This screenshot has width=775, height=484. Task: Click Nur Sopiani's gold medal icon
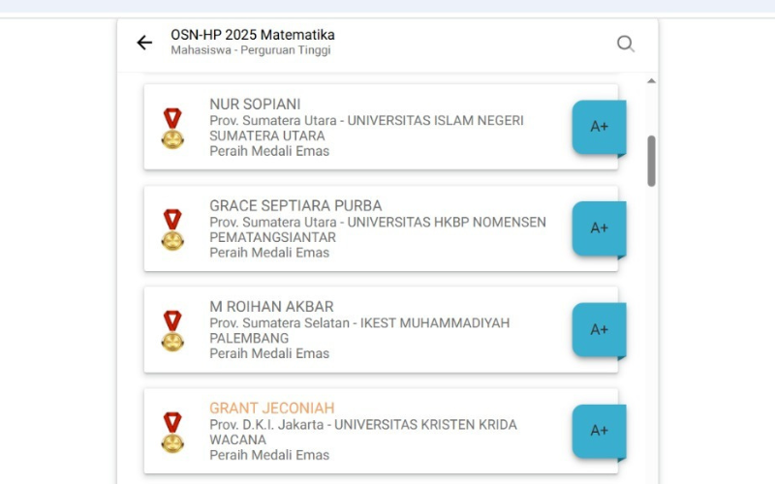pos(172,128)
